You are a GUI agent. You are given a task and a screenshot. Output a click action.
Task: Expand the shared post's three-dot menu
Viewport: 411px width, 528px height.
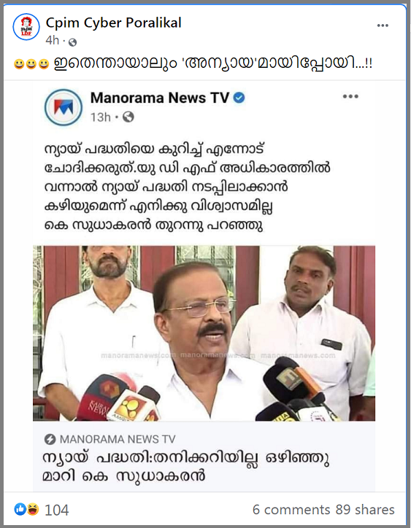350,96
